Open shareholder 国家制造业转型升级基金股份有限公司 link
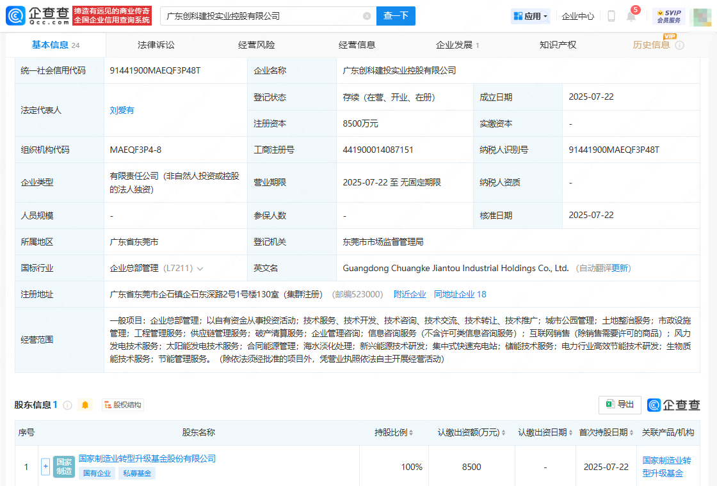 [x=147, y=458]
